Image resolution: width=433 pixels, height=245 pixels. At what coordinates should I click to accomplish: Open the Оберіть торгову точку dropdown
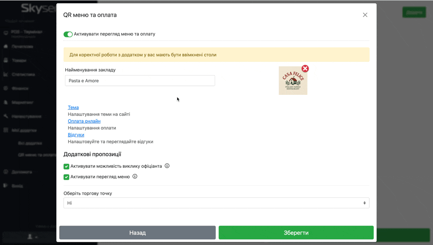point(216,203)
